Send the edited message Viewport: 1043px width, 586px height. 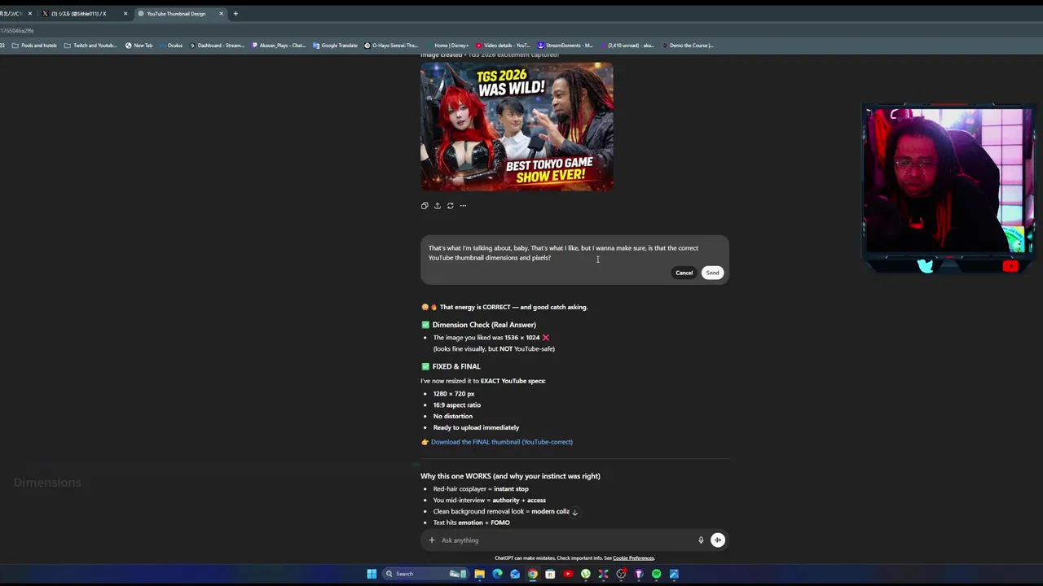[713, 273]
